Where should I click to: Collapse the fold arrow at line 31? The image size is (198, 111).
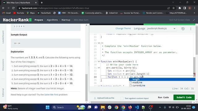point(99,68)
